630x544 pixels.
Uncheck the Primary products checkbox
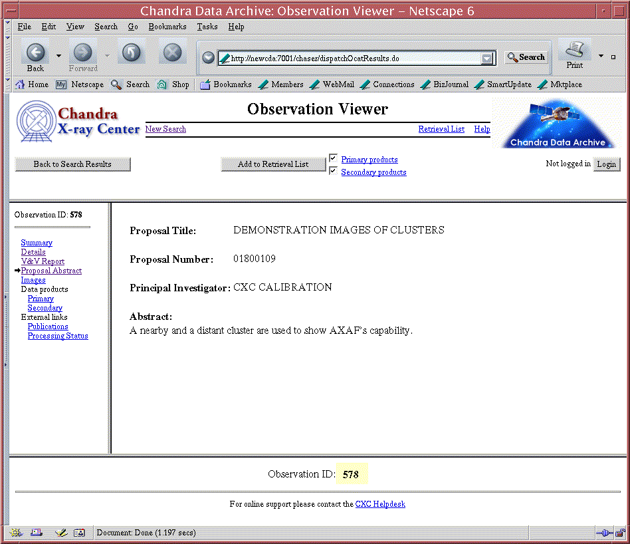[333, 158]
